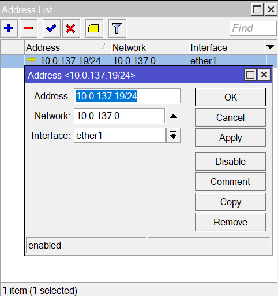Confirm the dialog with OK
Viewport: 278px width, 296px height.
pyautogui.click(x=230, y=97)
